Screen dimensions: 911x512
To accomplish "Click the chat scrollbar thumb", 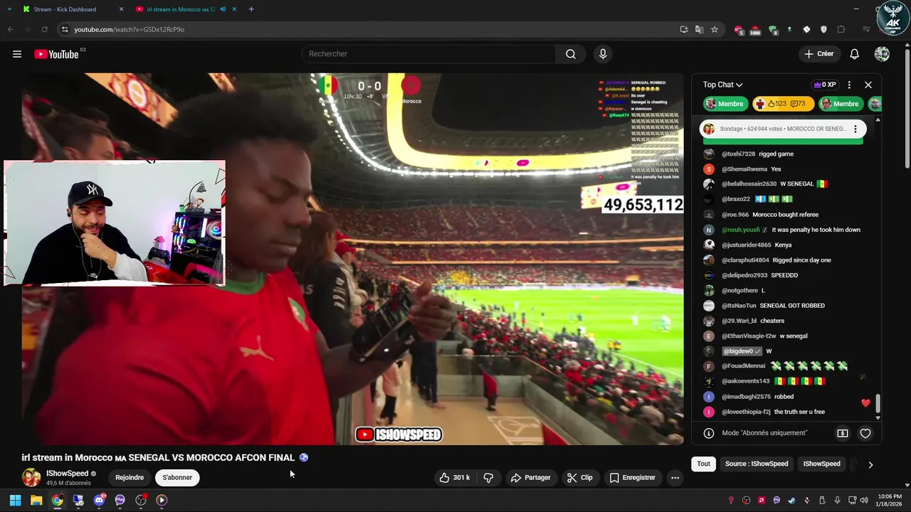I will coord(878,403).
